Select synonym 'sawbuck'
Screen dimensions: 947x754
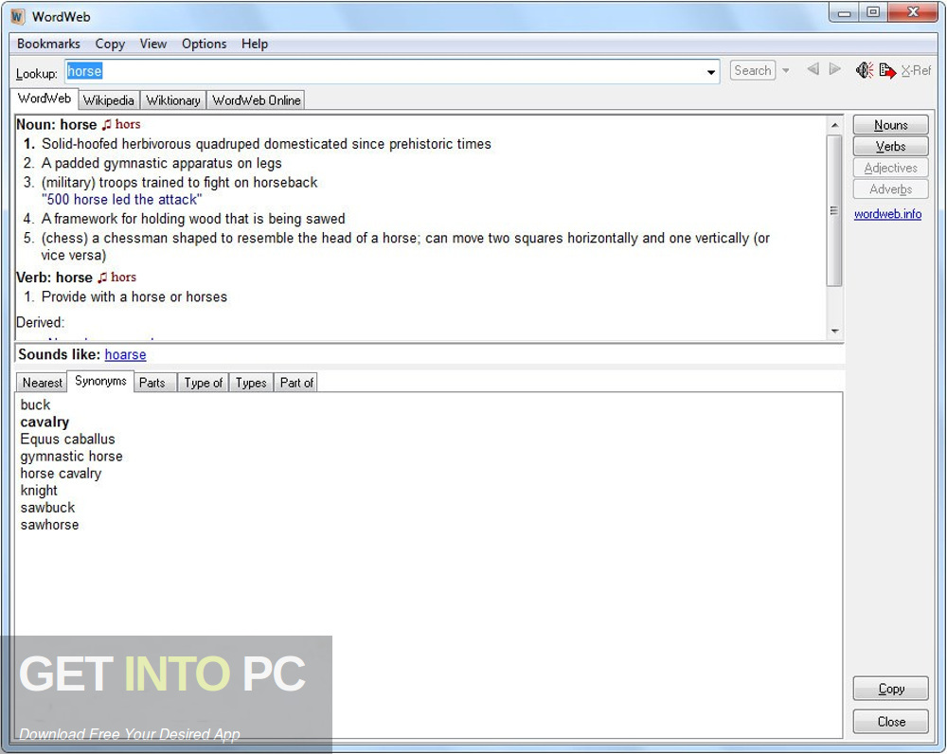click(x=47, y=508)
